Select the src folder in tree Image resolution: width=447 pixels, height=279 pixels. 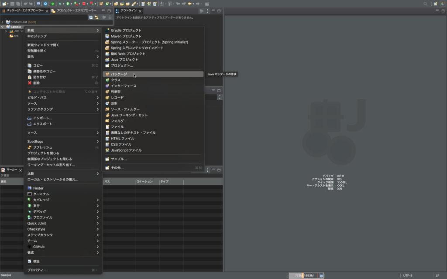click(x=16, y=36)
